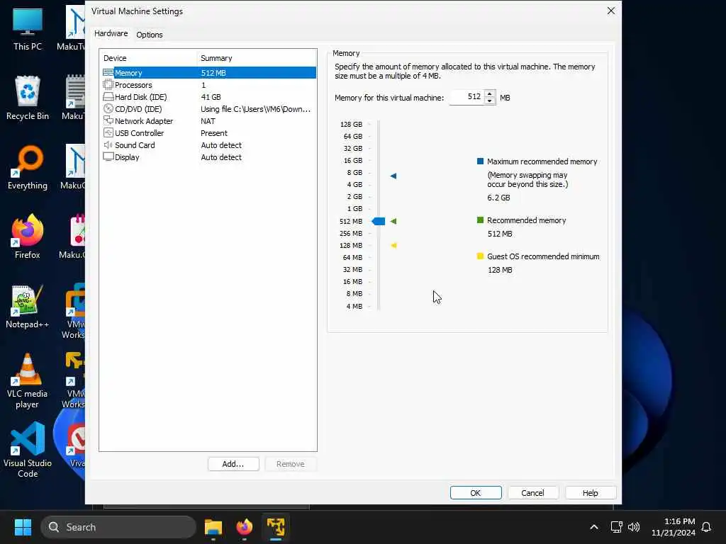Image resolution: width=726 pixels, height=544 pixels.
Task: Click the '6.2 GB' maximum memory value
Action: point(498,198)
